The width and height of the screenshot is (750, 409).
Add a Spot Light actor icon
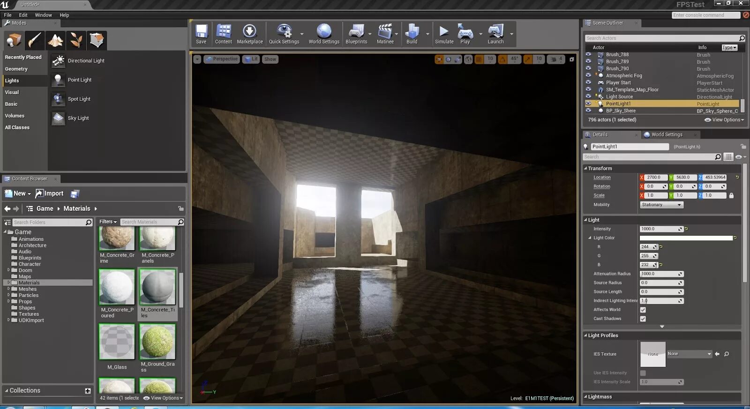click(58, 99)
